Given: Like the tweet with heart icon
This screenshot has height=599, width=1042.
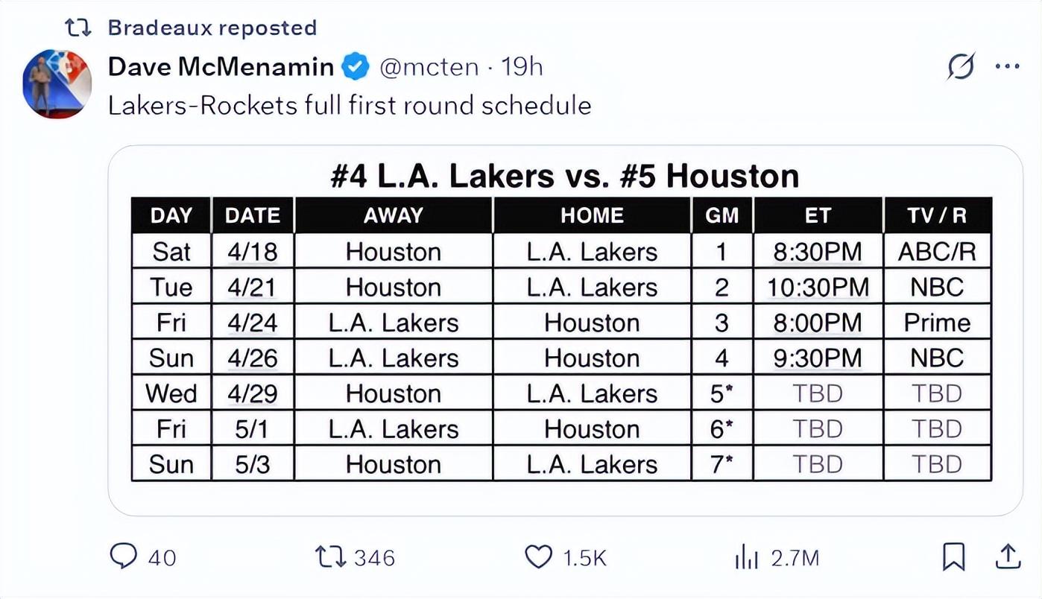Looking at the screenshot, I should pos(538,557).
